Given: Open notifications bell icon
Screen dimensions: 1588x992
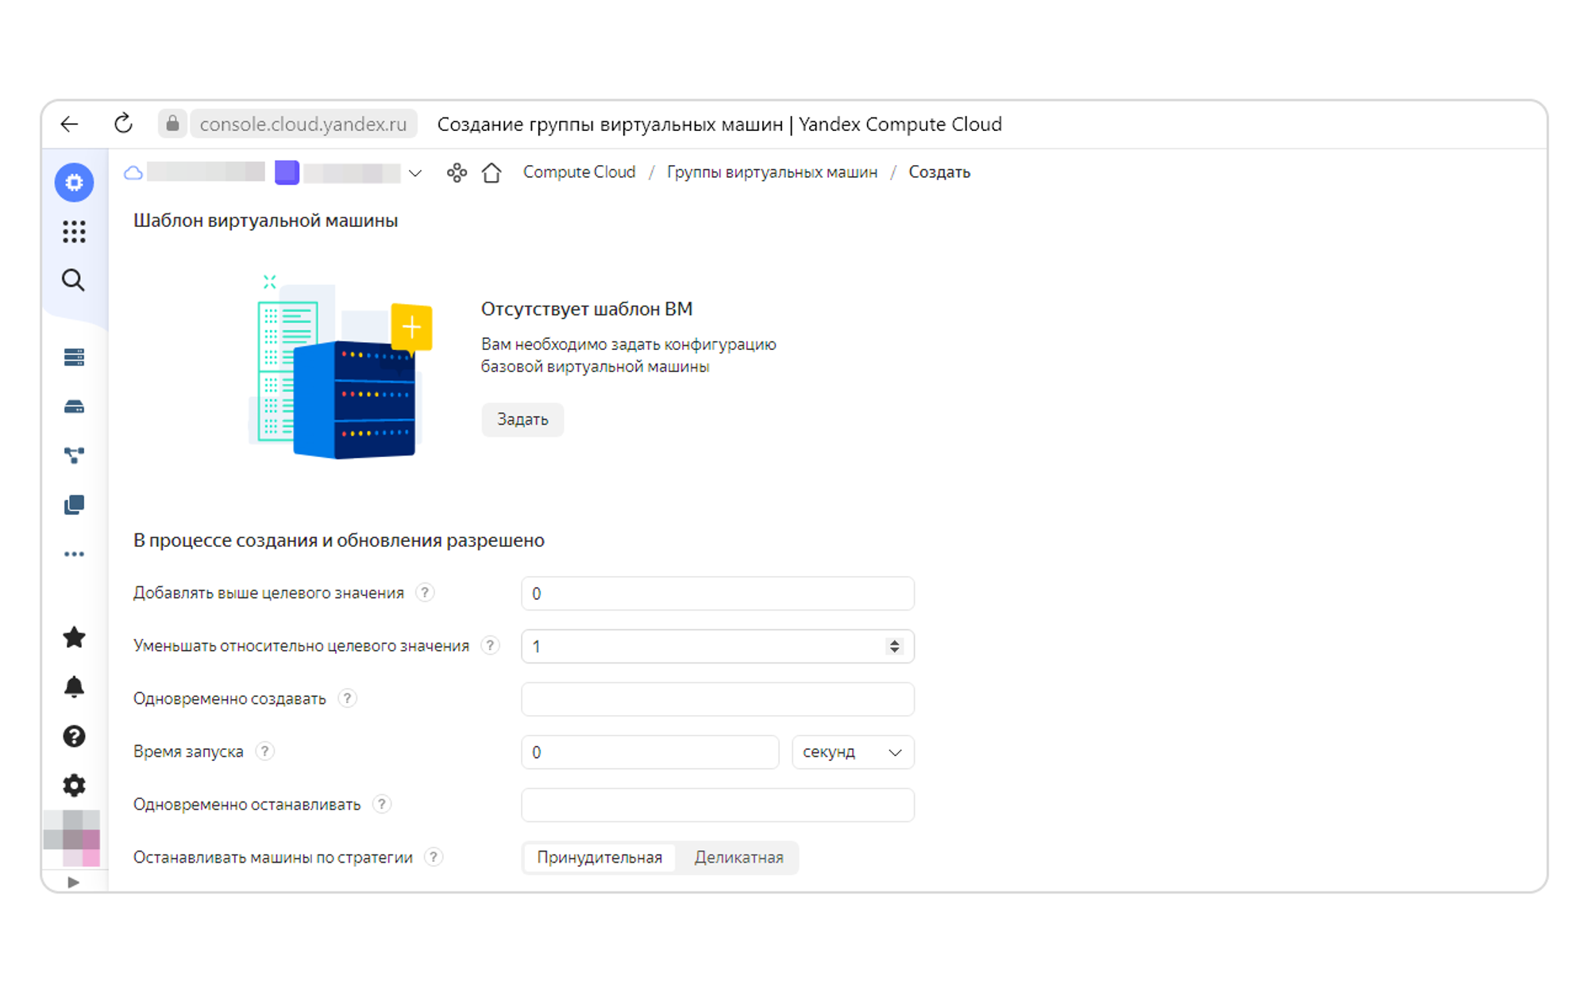Looking at the screenshot, I should tap(74, 686).
